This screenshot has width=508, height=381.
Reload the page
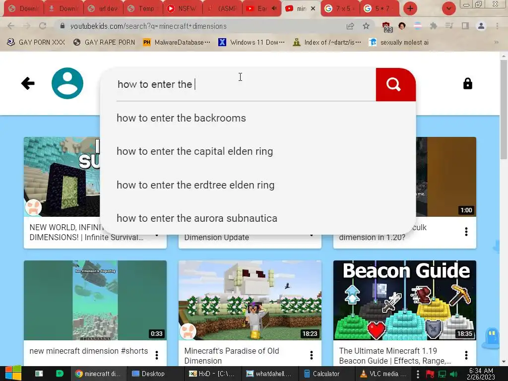point(43,26)
